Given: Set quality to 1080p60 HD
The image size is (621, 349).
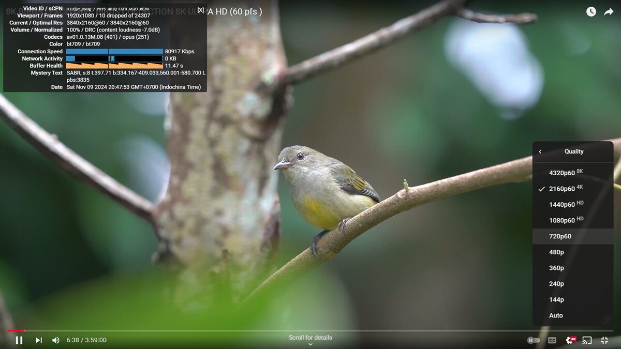Looking at the screenshot, I should click(x=573, y=220).
